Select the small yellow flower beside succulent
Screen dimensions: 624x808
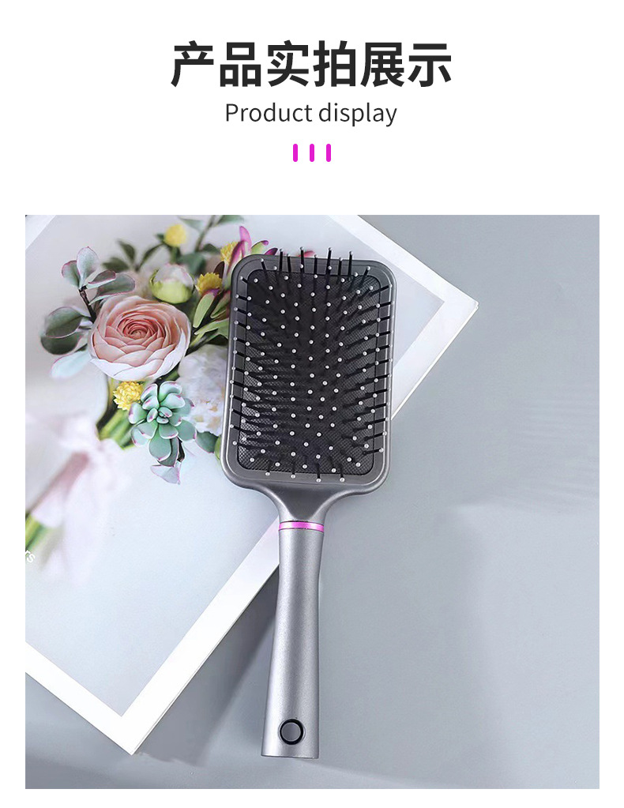tap(127, 395)
